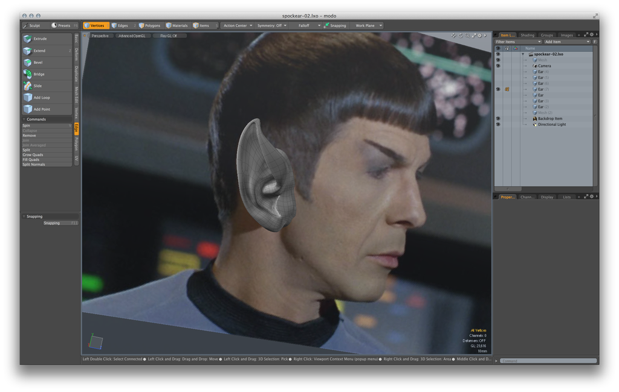Run the Split command
The height and width of the screenshot is (392, 619).
pos(47,150)
